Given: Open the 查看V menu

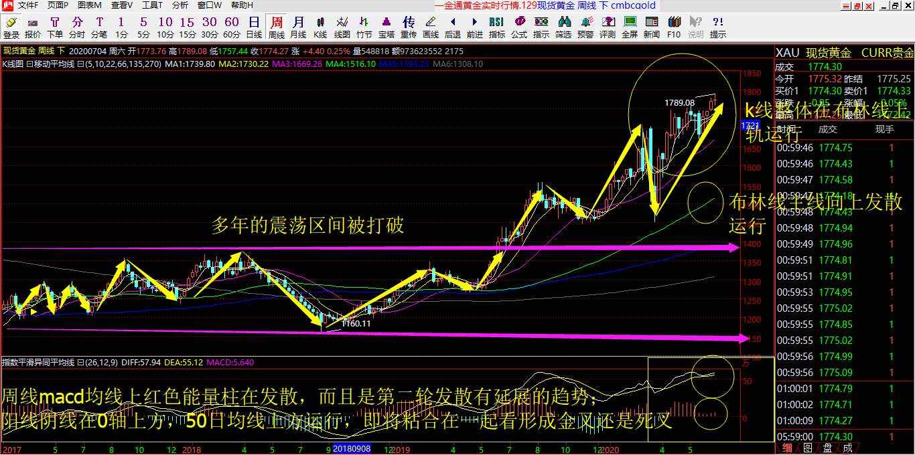Looking at the screenshot, I should [x=122, y=5].
